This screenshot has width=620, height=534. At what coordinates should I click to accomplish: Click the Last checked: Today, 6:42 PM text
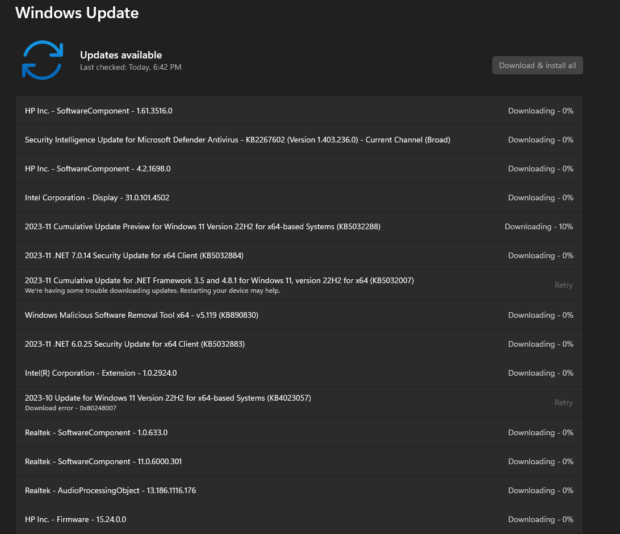[131, 67]
